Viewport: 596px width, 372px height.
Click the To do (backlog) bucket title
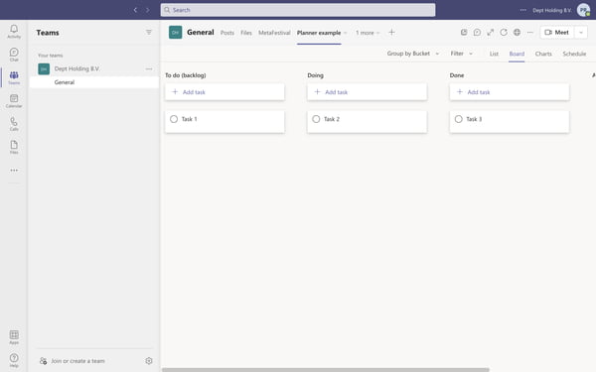point(186,75)
